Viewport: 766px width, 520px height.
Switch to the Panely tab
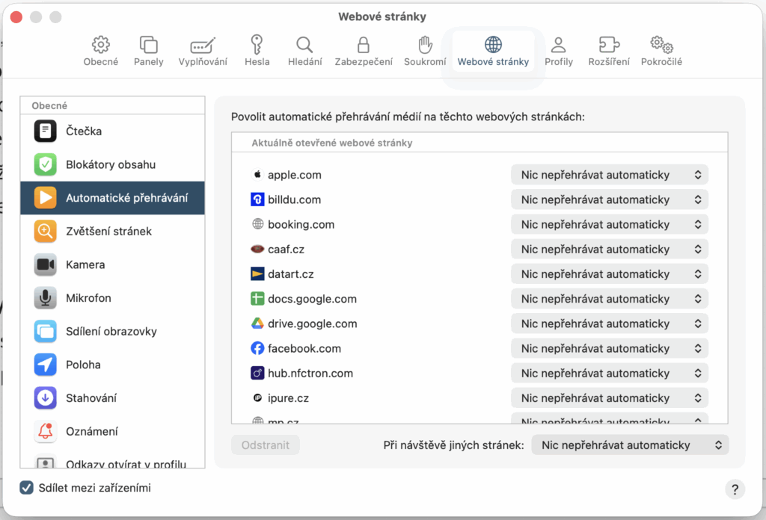(149, 51)
